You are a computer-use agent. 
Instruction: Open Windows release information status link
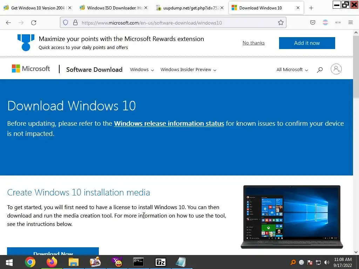click(169, 124)
